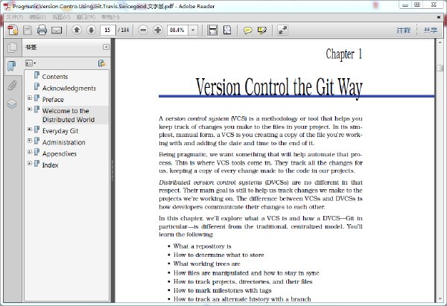The image size is (447, 306).
Task: Close the bookmarks panel
Action: (106, 47)
